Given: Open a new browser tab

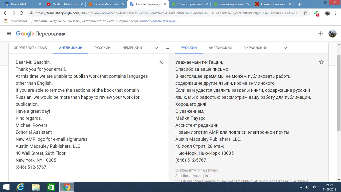Looking at the screenshot, I should click(x=299, y=4).
